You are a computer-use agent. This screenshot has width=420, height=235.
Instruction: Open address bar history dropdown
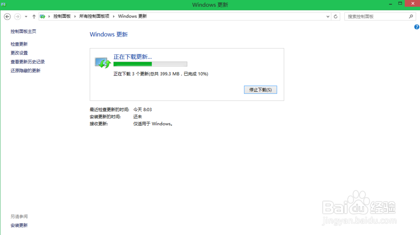click(x=328, y=17)
